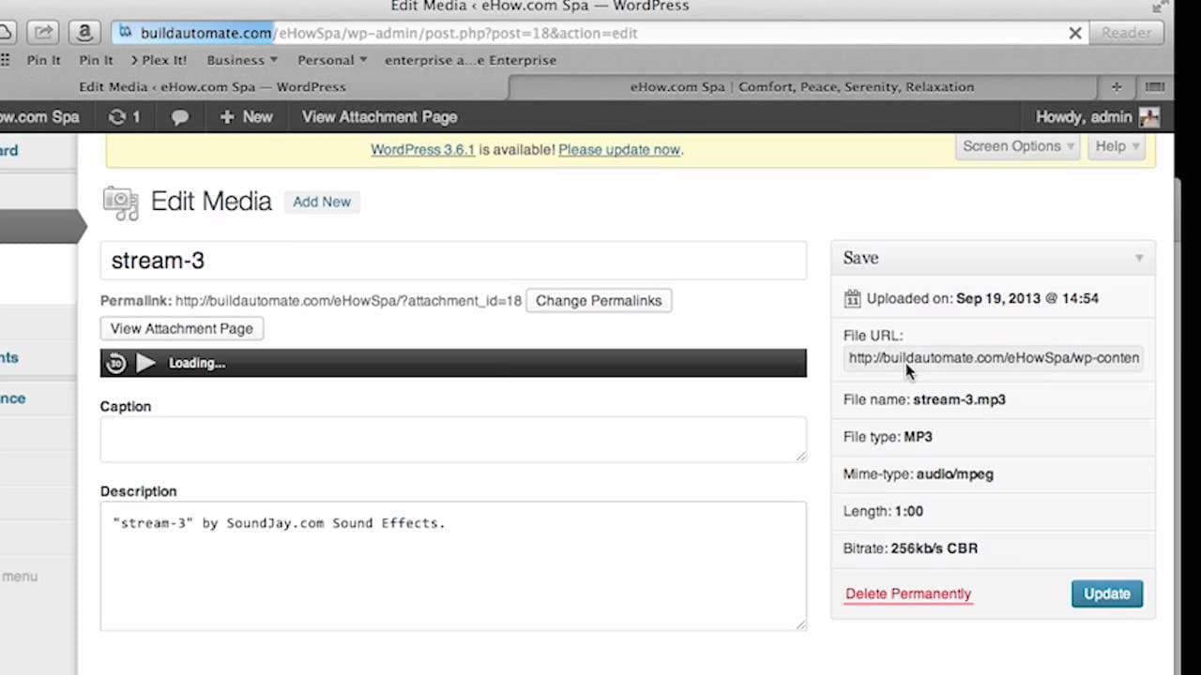1201x675 pixels.
Task: Click the stream-3 title field
Action: tap(453, 261)
